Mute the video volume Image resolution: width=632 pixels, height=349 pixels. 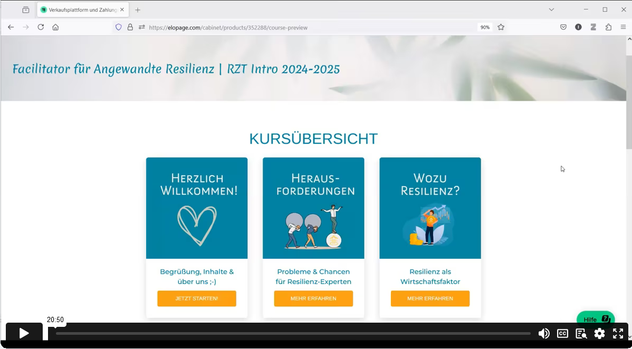(x=543, y=334)
